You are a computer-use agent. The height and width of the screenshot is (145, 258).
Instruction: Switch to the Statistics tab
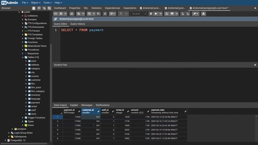[x=96, y=8]
